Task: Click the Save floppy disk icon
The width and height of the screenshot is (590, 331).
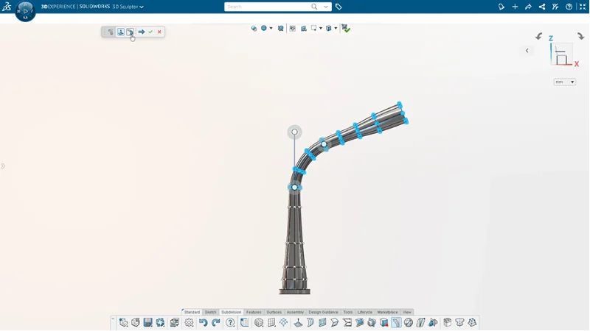Action: (x=148, y=322)
